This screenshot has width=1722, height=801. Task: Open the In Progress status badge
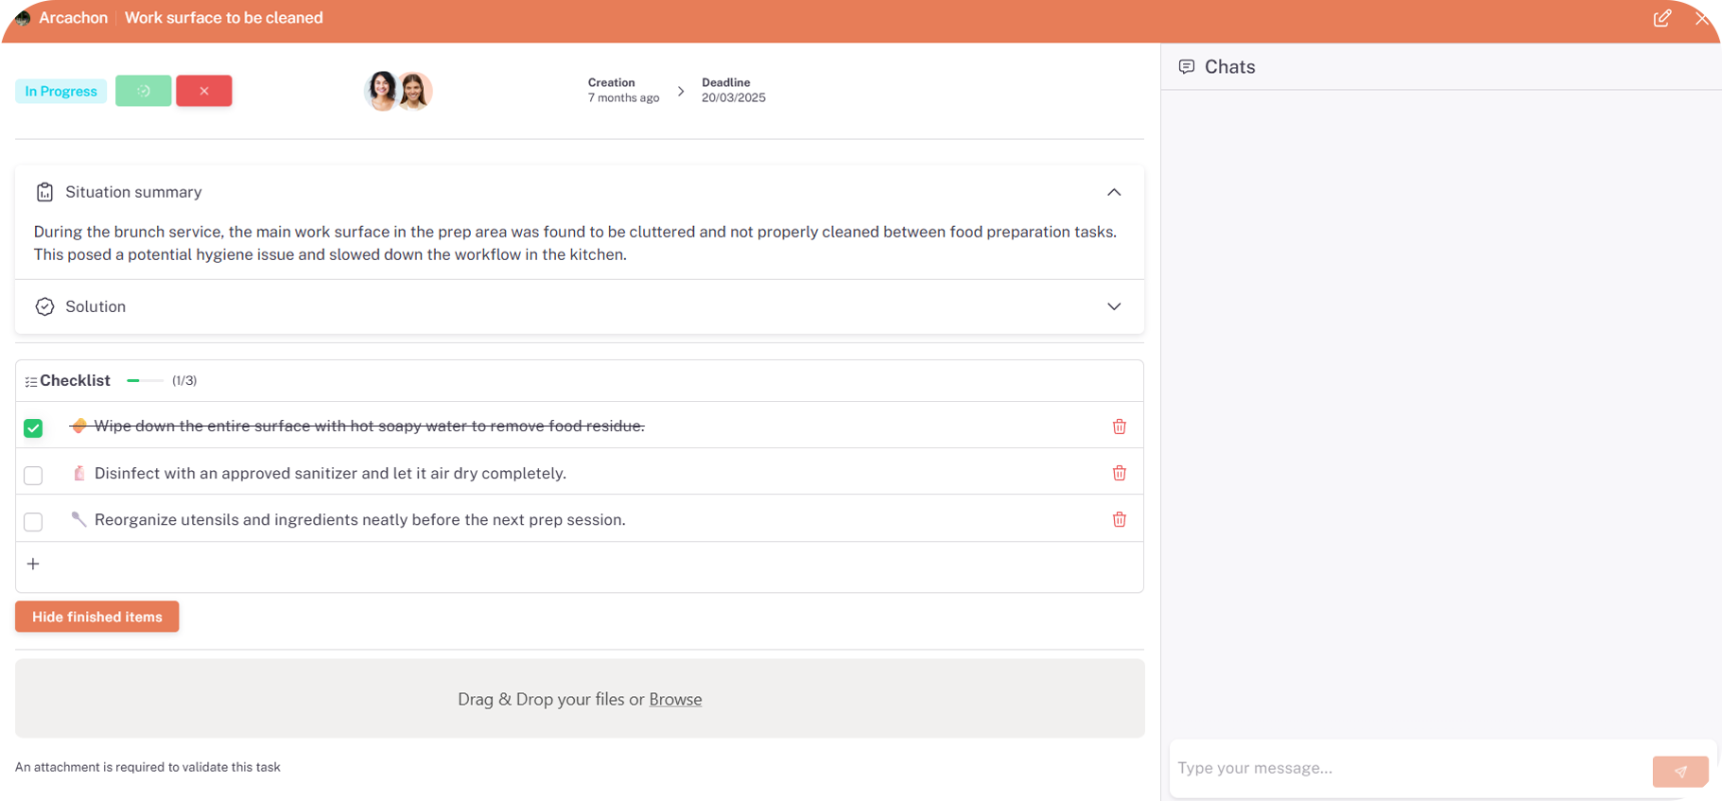pyautogui.click(x=61, y=91)
